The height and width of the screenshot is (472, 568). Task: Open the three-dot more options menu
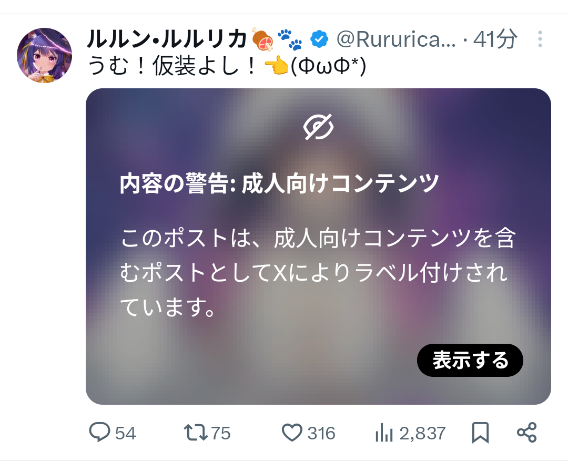[540, 39]
